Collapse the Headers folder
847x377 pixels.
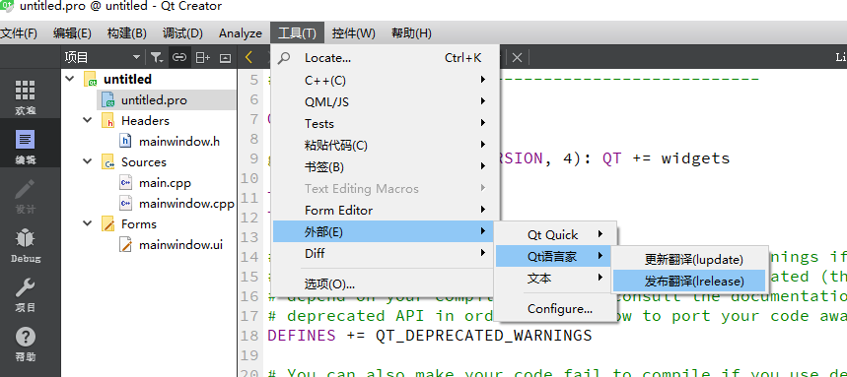point(88,120)
